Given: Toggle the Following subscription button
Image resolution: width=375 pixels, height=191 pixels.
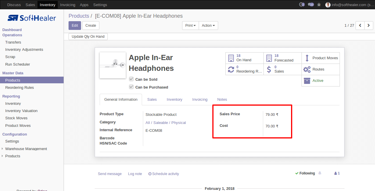Looking at the screenshot, I should pyautogui.click(x=305, y=173).
